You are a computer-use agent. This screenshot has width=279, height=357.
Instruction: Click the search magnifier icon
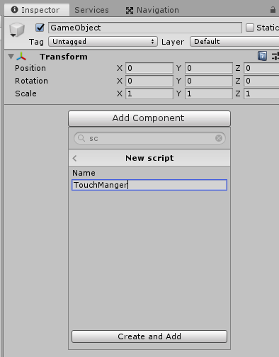coord(81,138)
